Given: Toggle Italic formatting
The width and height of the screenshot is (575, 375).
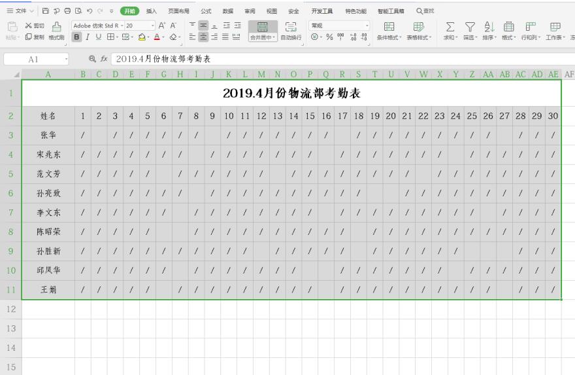Looking at the screenshot, I should pos(88,37).
